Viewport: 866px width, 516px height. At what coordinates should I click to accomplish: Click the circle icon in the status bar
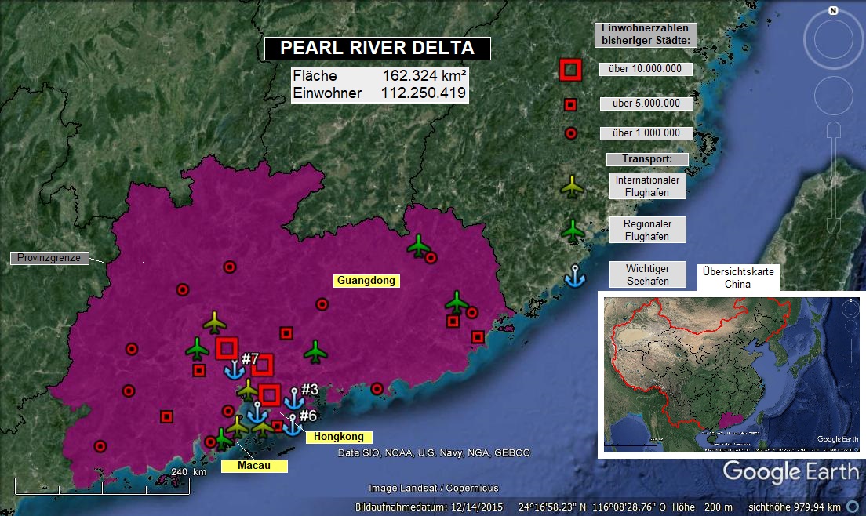click(852, 507)
